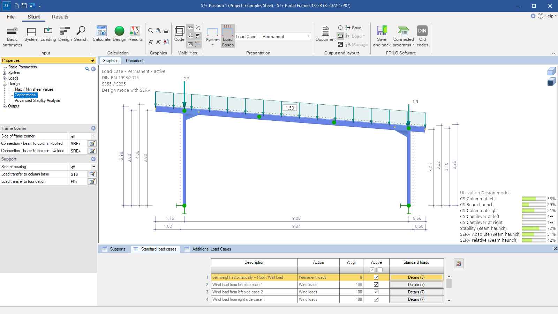Open Connected programs dropdown

(404, 36)
